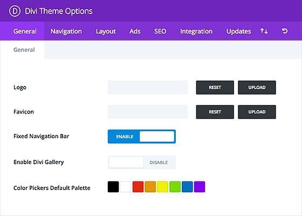Click the reset-to-defaults circular arrow icon
This screenshot has height=216, width=302.
click(x=285, y=31)
